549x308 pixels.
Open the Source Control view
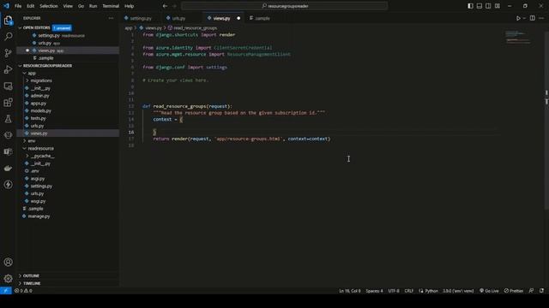[x=8, y=53]
